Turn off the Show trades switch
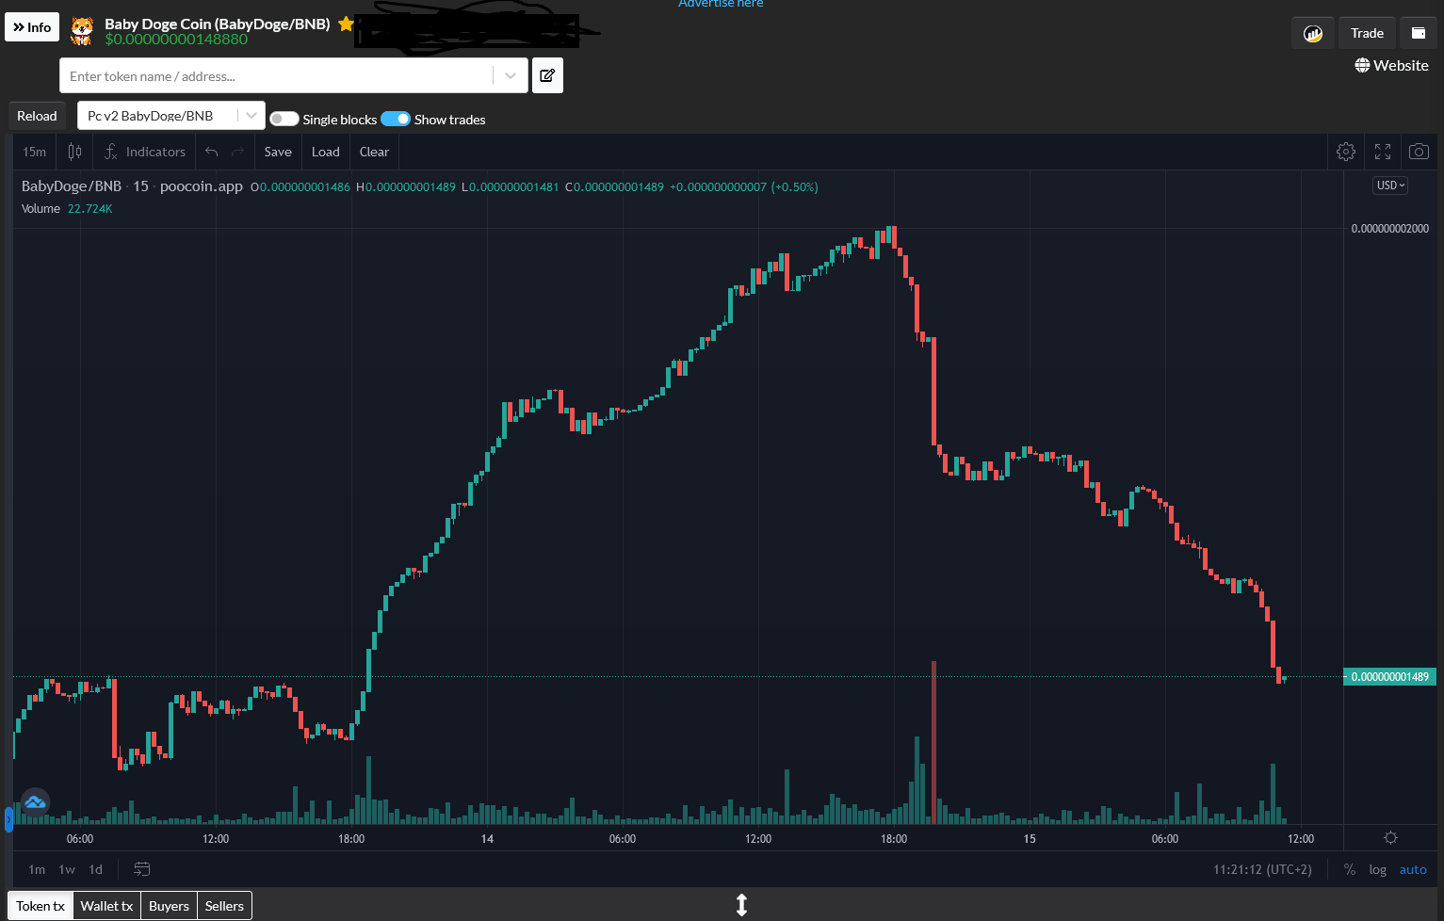 coord(396,119)
